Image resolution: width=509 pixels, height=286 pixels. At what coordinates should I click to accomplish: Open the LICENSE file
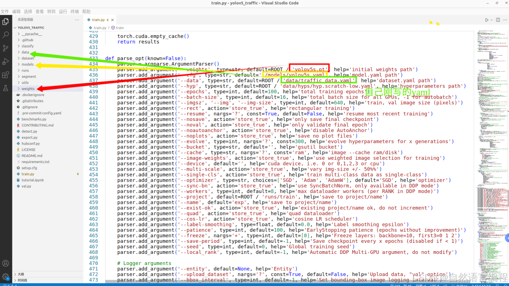click(x=48, y=150)
